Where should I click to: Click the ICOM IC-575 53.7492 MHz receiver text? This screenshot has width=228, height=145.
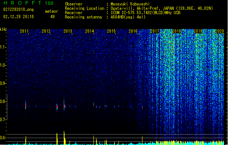click(145, 13)
